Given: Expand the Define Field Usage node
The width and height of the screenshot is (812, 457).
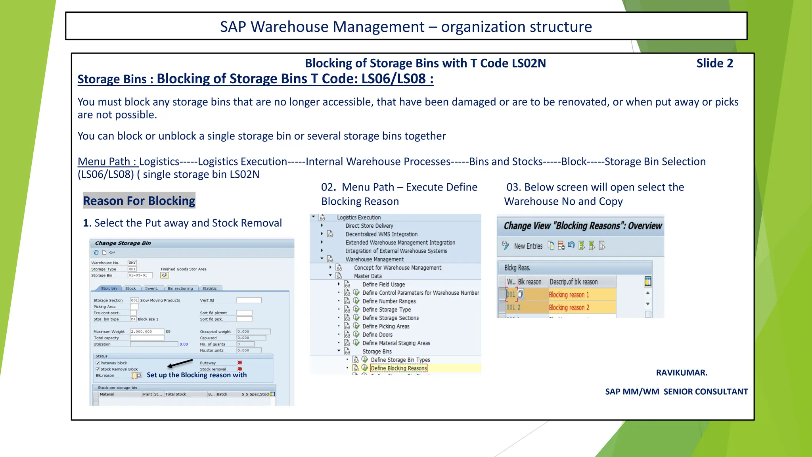Looking at the screenshot, I should click(339, 284).
